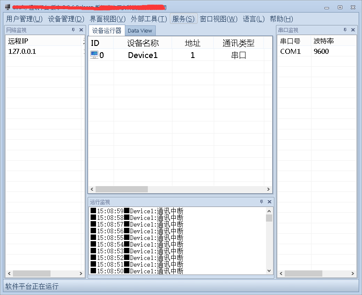Select log entry 15:08:57 Device1:通讯中断
Image resolution: width=362 pixels, height=295 pixels.
coord(137,224)
